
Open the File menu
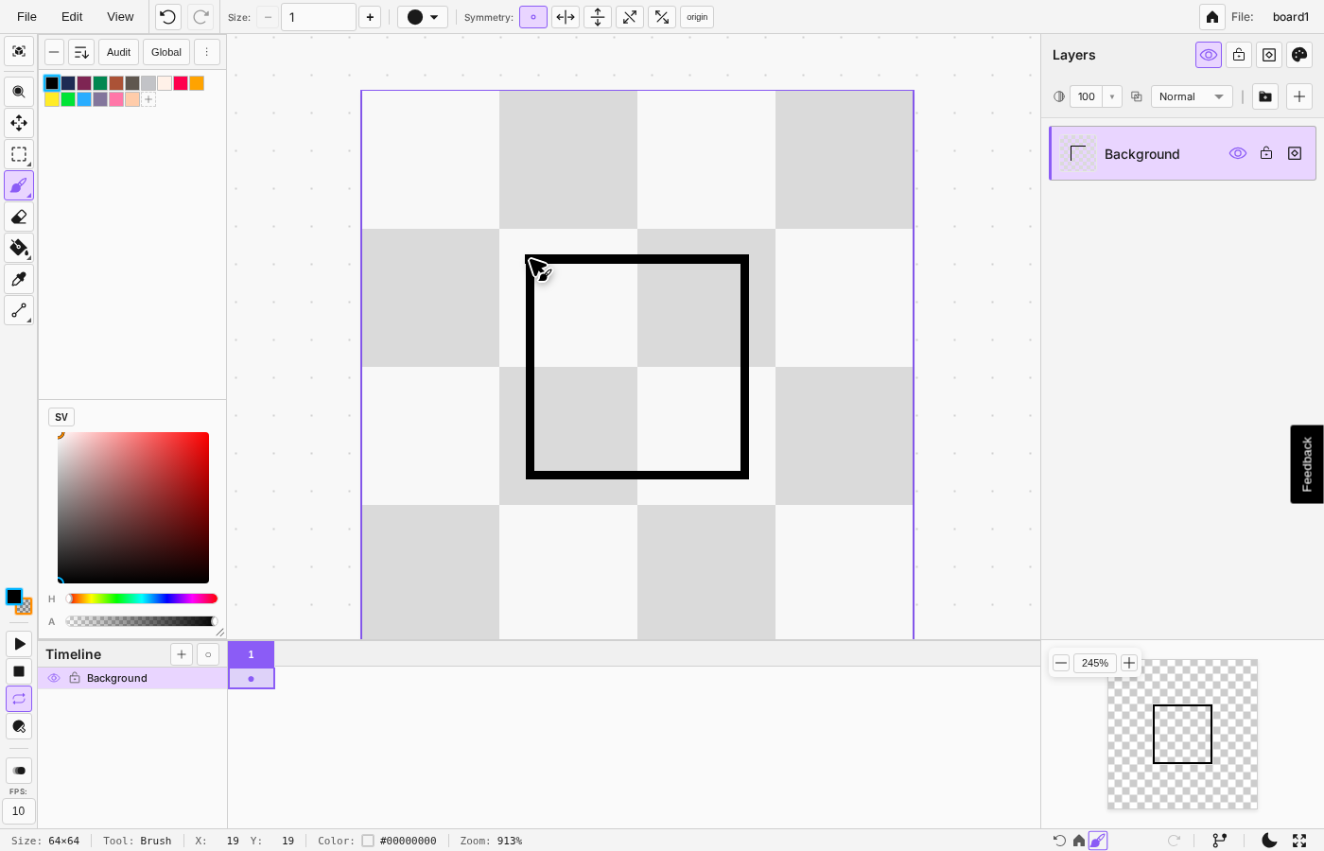click(26, 16)
